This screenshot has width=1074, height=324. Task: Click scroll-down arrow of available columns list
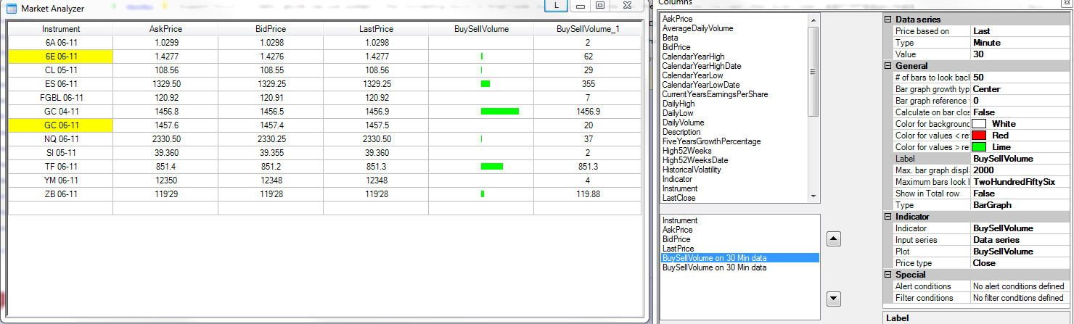coord(813,196)
